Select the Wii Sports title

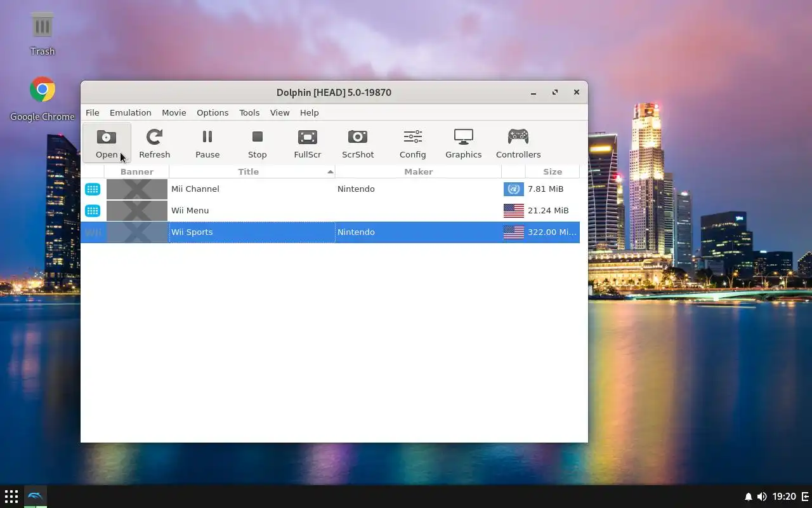192,232
